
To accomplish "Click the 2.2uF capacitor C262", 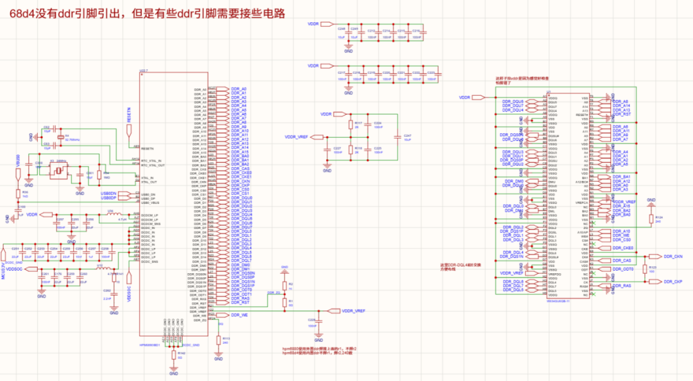I will [114, 294].
